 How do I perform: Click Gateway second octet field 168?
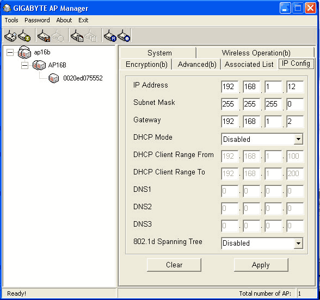251,122
